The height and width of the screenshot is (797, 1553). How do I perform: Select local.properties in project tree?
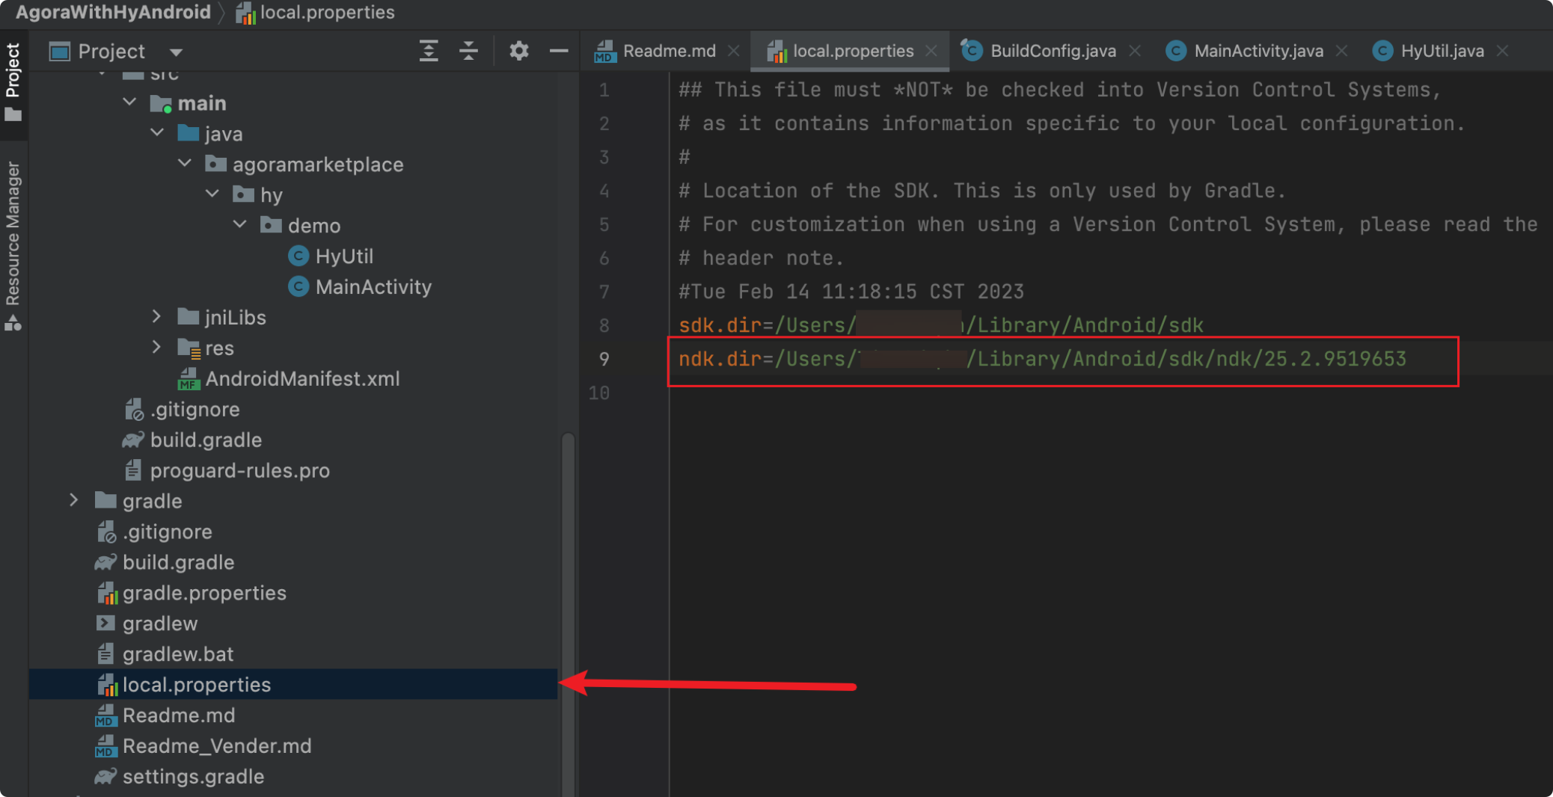pyautogui.click(x=293, y=685)
